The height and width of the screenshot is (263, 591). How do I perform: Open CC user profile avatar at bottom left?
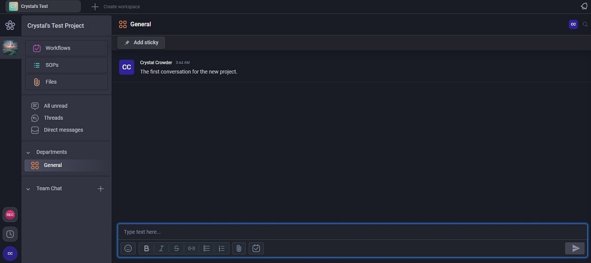10,253
